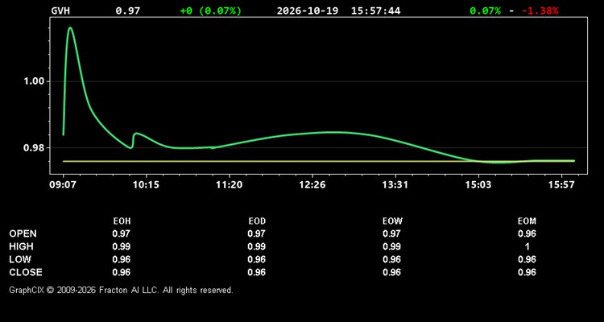Screen dimensions: 604x322
Task: Select the 2026-10-19 date text
Action: click(308, 10)
